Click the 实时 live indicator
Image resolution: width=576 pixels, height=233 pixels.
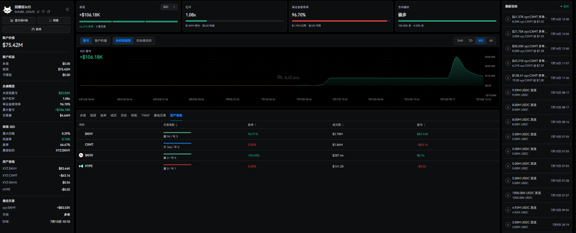point(565,6)
